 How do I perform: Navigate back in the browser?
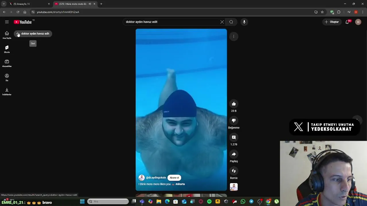pos(4,12)
